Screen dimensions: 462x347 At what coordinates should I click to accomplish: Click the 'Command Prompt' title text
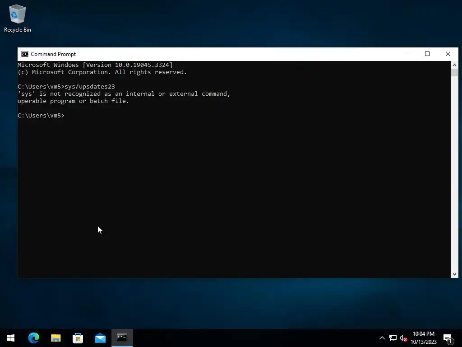click(x=53, y=54)
